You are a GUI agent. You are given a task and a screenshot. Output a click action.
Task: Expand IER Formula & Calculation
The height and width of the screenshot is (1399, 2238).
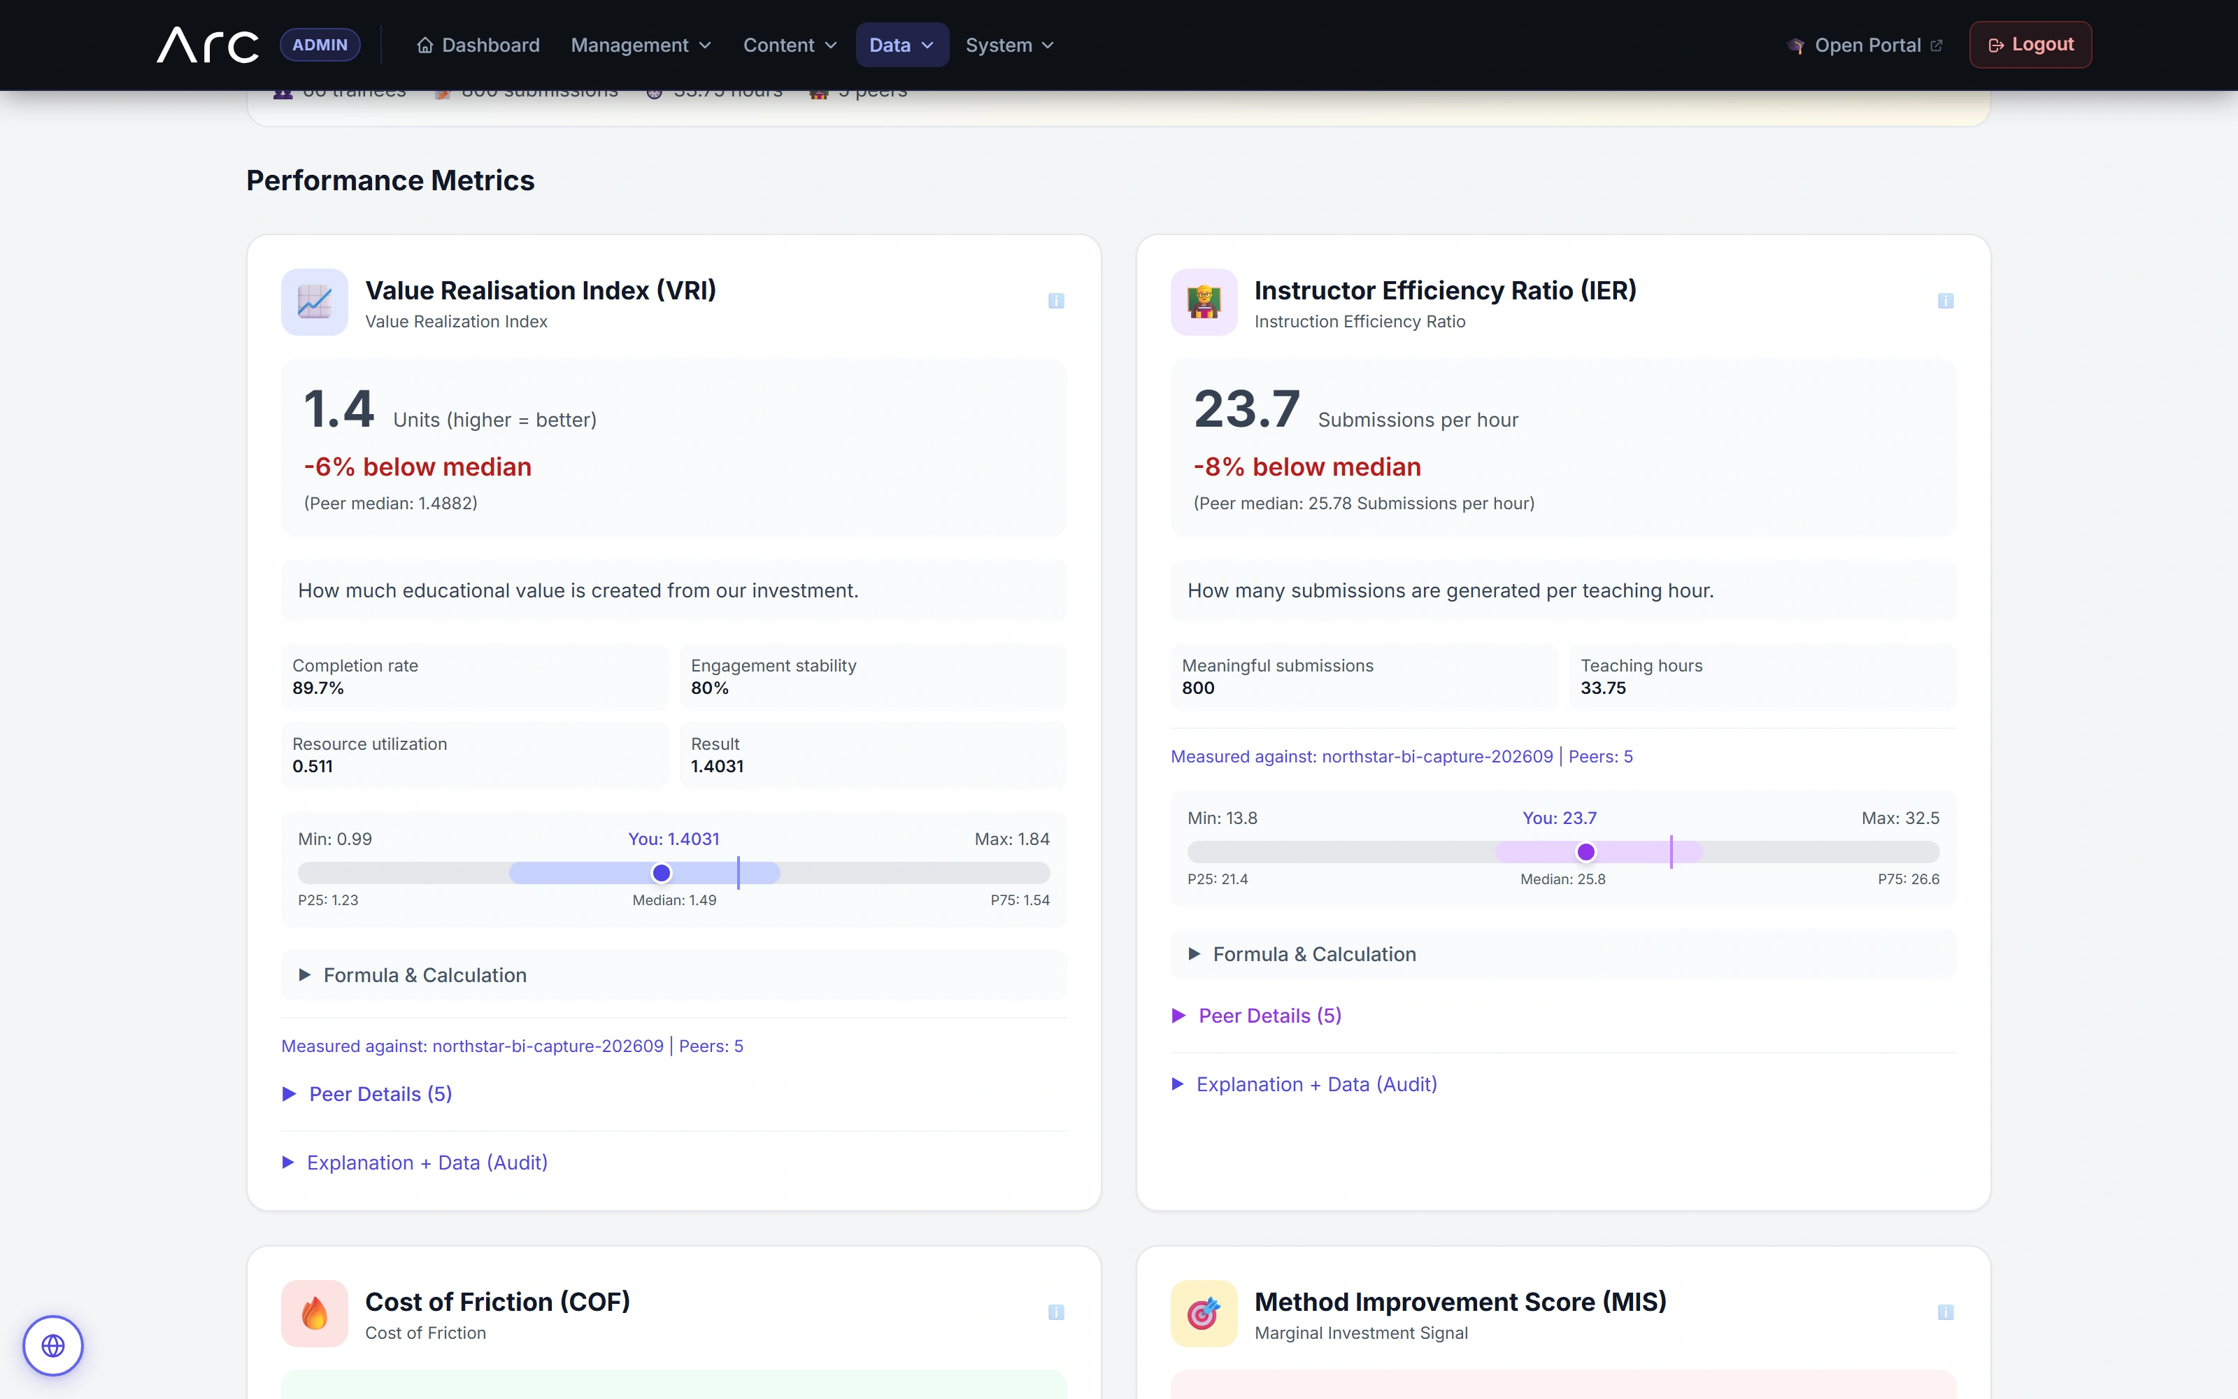click(1564, 954)
